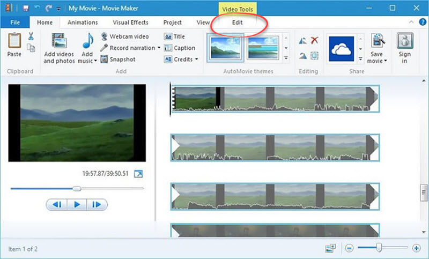Select the third timeline clip strip
Viewport: 429px width, 259px height.
[x=275, y=197]
